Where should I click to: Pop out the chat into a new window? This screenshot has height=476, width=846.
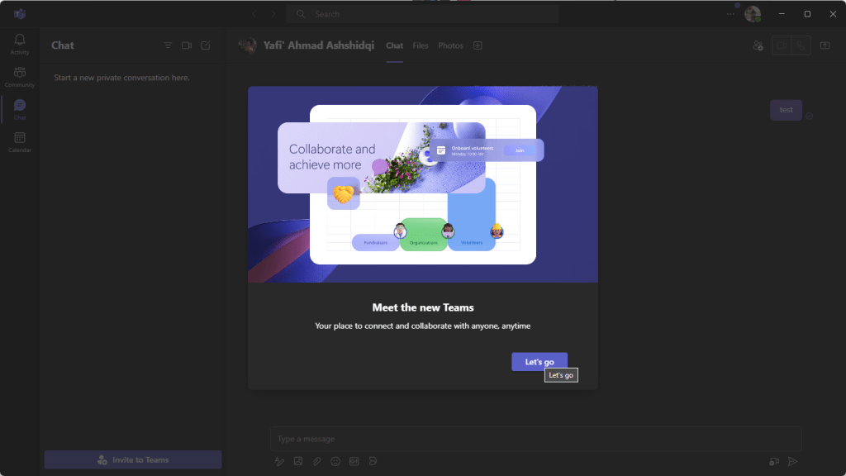pyautogui.click(x=824, y=45)
